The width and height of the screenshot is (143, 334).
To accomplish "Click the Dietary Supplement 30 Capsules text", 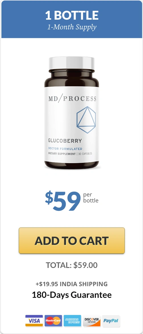I will (x=70, y=153).
